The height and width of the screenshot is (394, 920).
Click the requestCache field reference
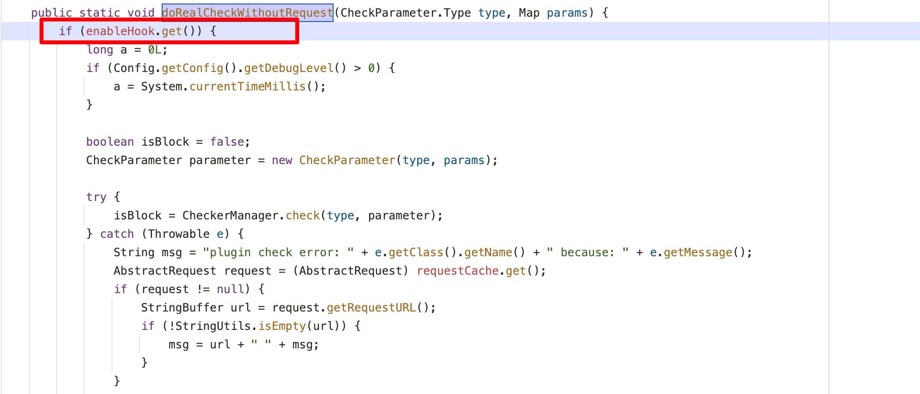457,271
